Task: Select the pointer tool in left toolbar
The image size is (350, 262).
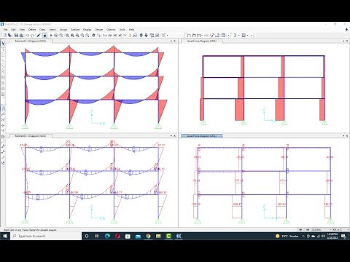Action: (3, 44)
